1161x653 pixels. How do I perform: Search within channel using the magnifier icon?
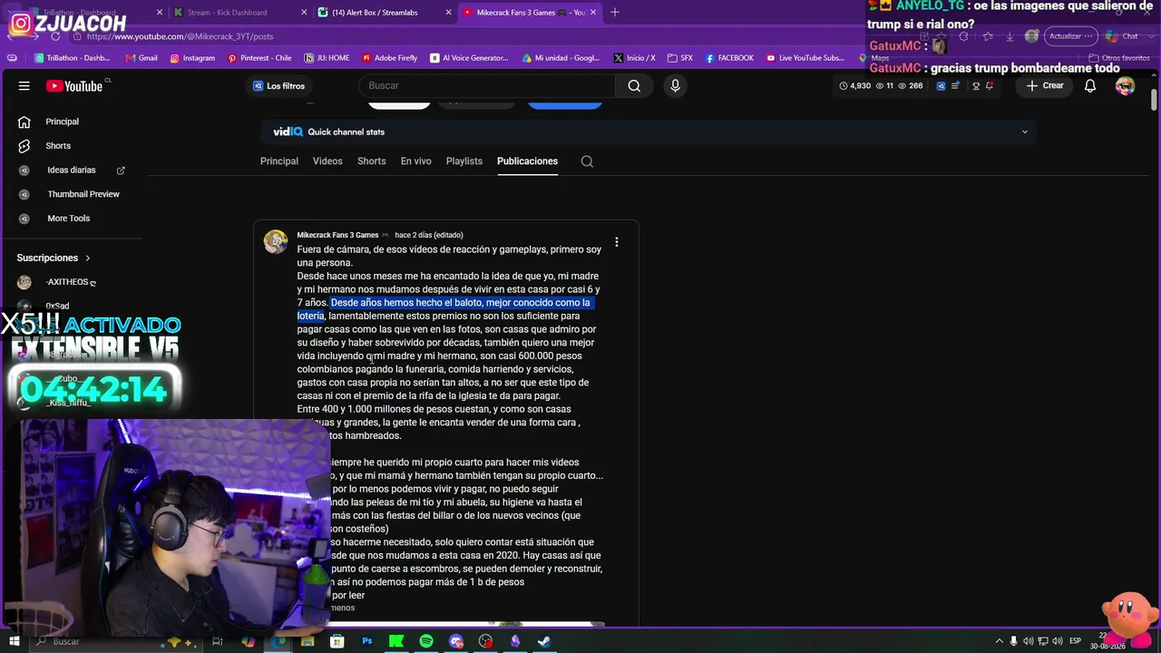[x=587, y=161]
